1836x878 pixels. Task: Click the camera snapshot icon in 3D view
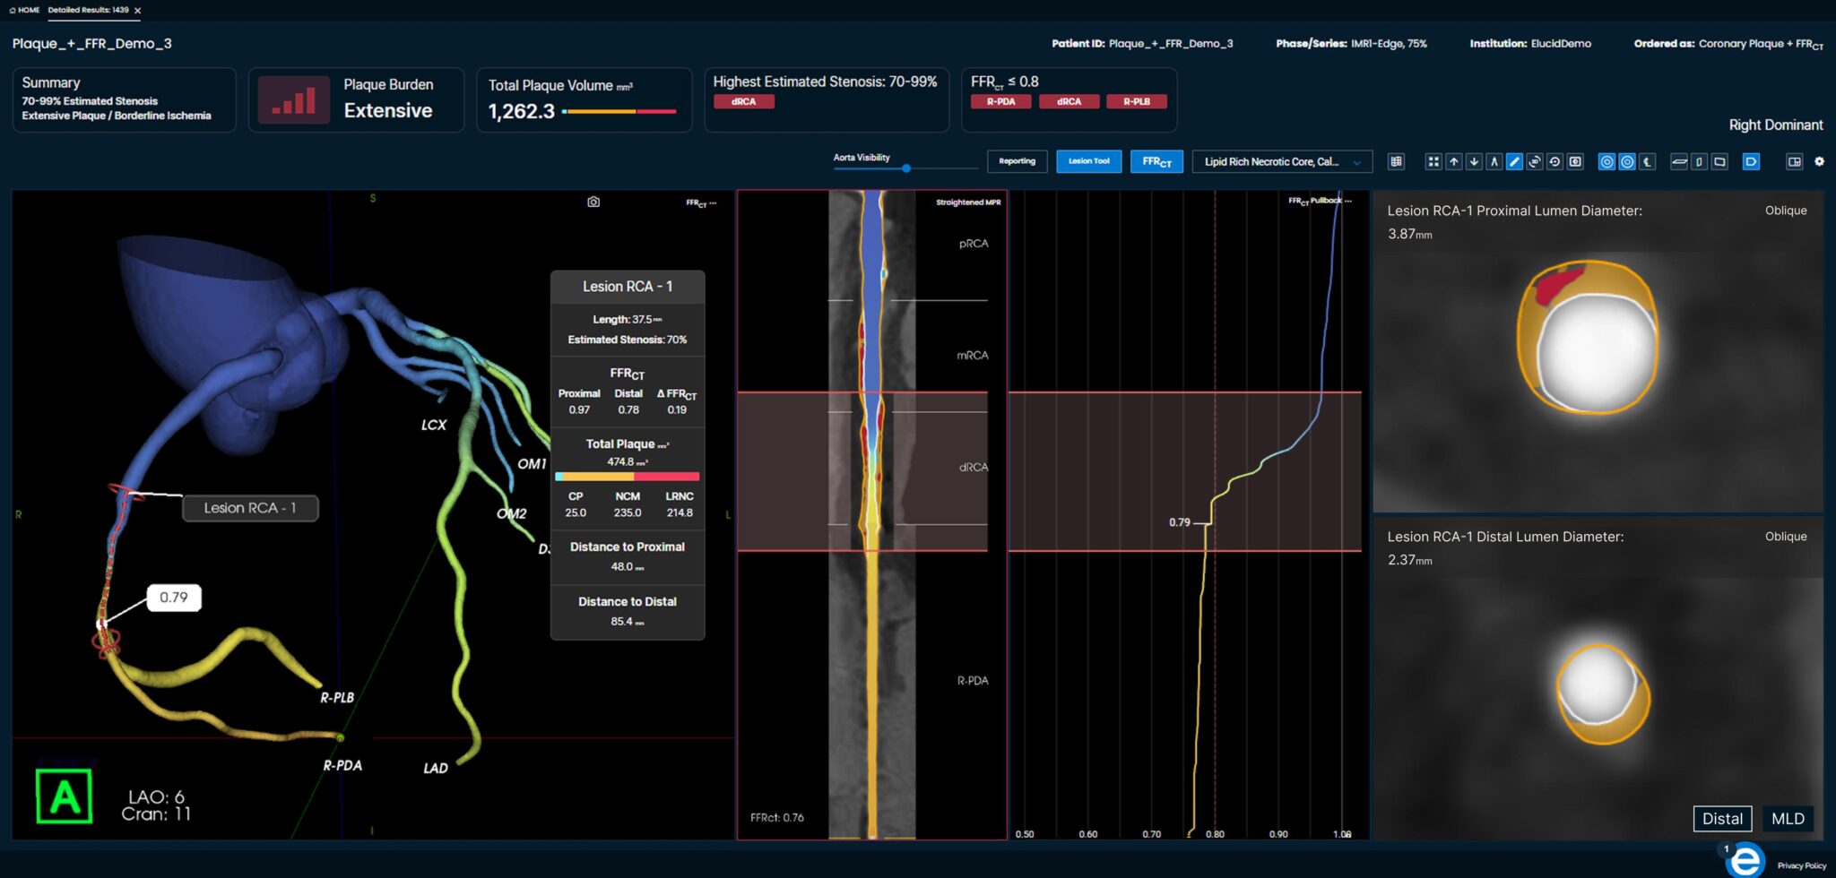(593, 202)
